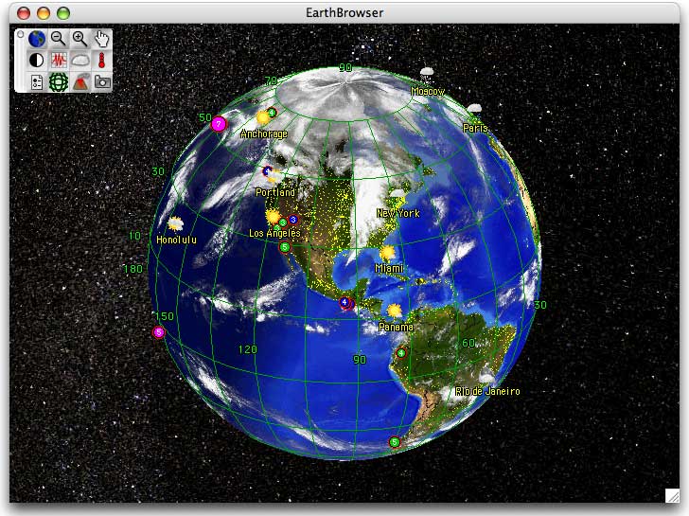
Task: Select the Honolulu city label
Action: [x=175, y=240]
